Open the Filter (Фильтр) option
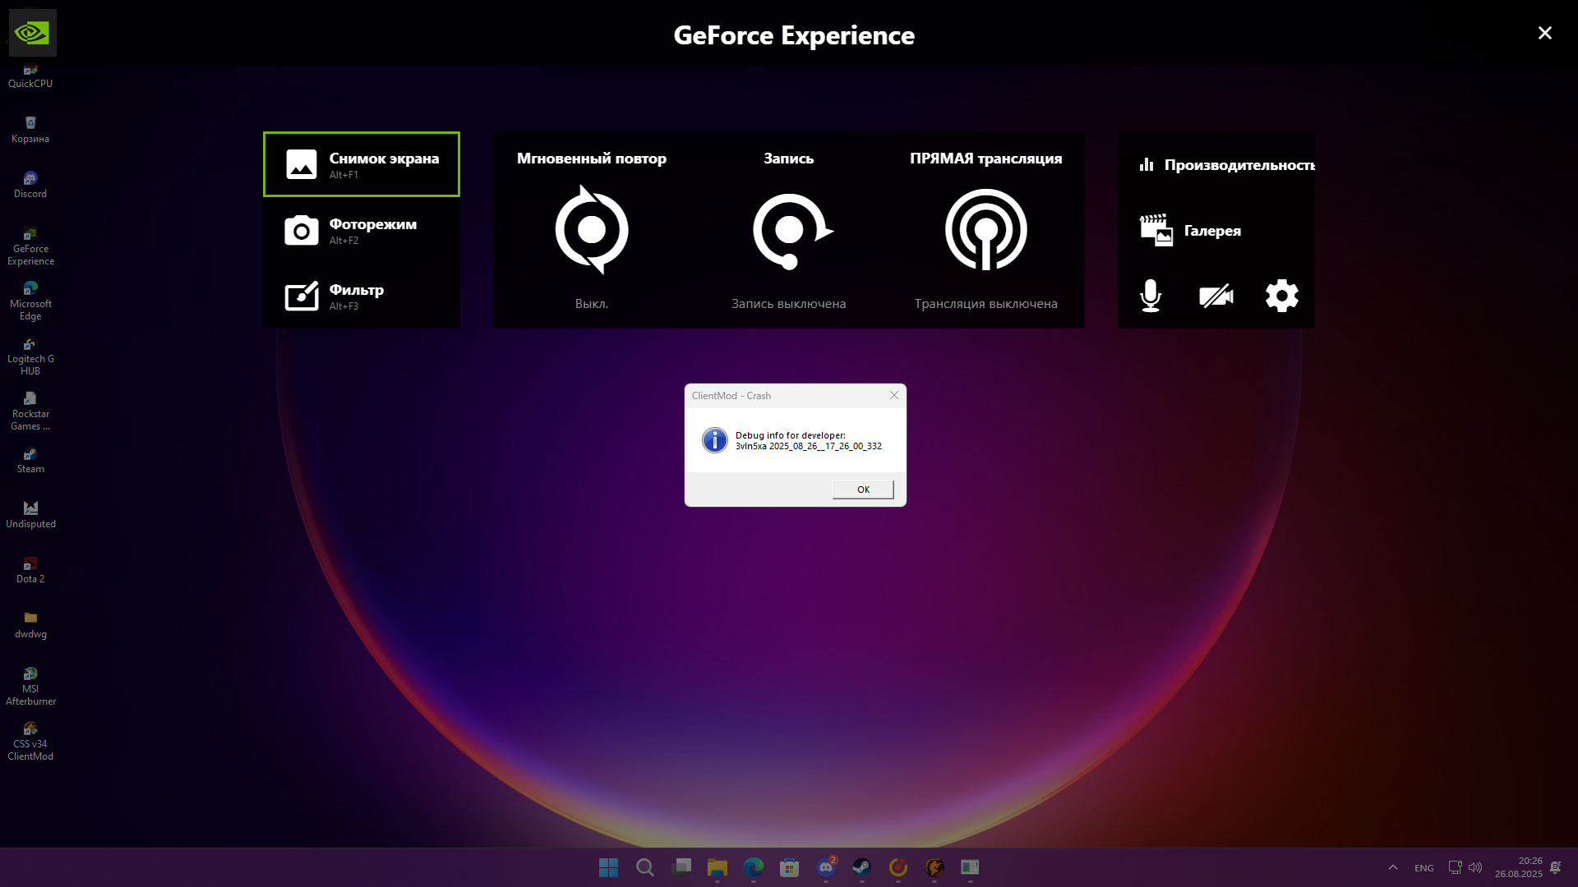 pos(362,296)
